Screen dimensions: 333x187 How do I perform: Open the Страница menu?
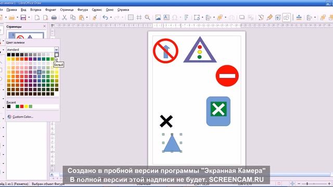(67, 10)
